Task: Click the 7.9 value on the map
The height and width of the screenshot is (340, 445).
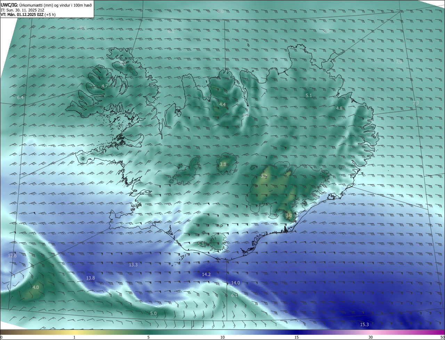Action: (399, 62)
